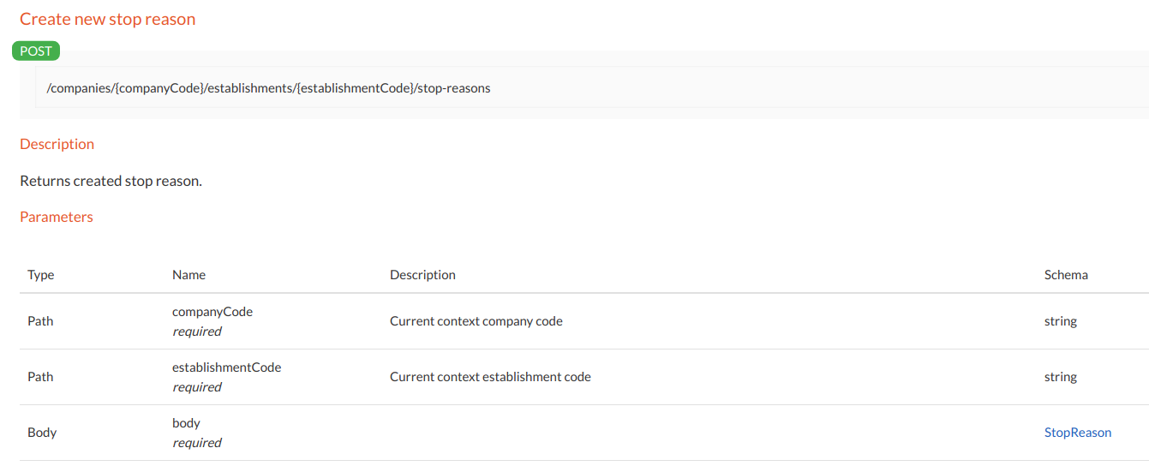
Task: Click the Body type cell
Action: pos(42,433)
